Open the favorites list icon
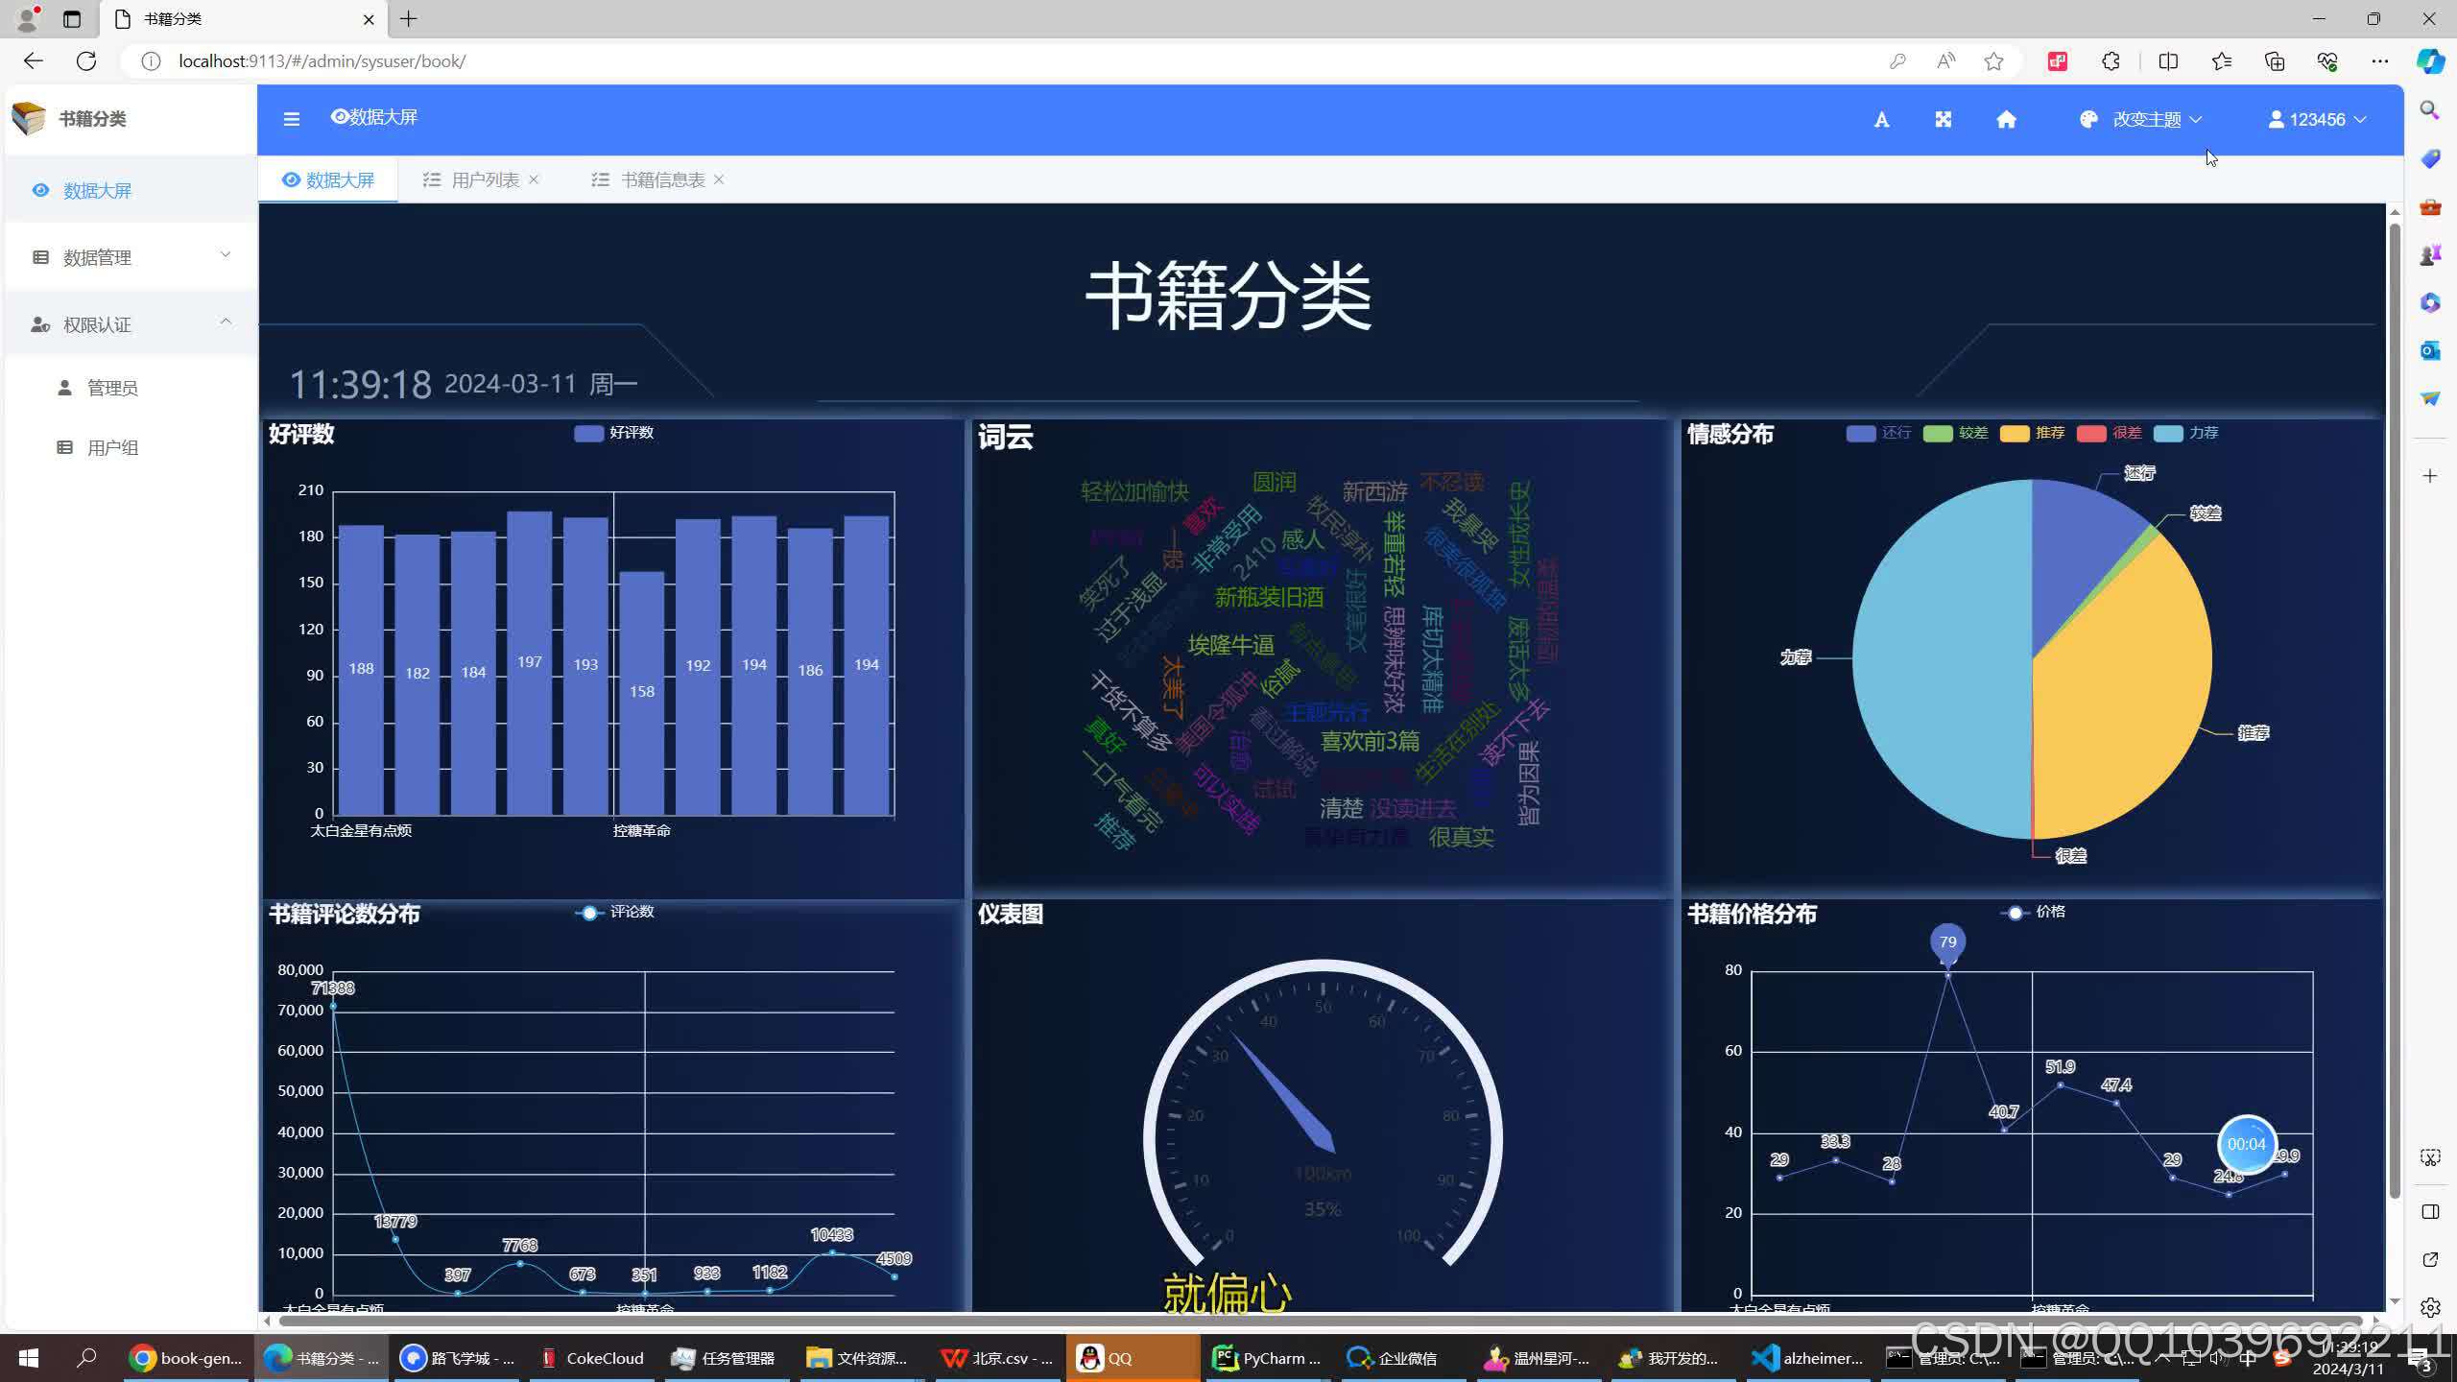The width and height of the screenshot is (2457, 1382). tap(2222, 61)
